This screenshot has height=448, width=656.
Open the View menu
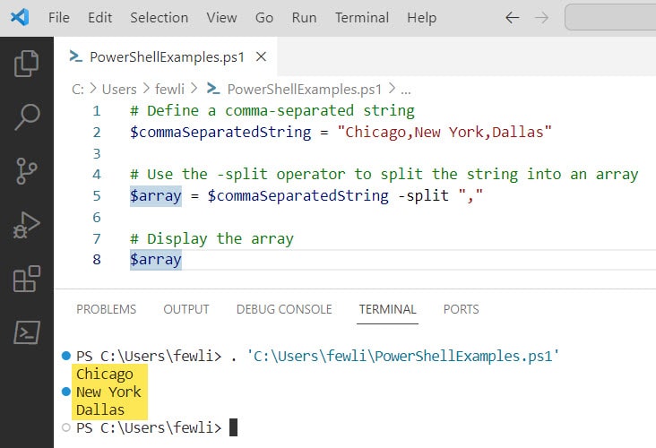[221, 18]
